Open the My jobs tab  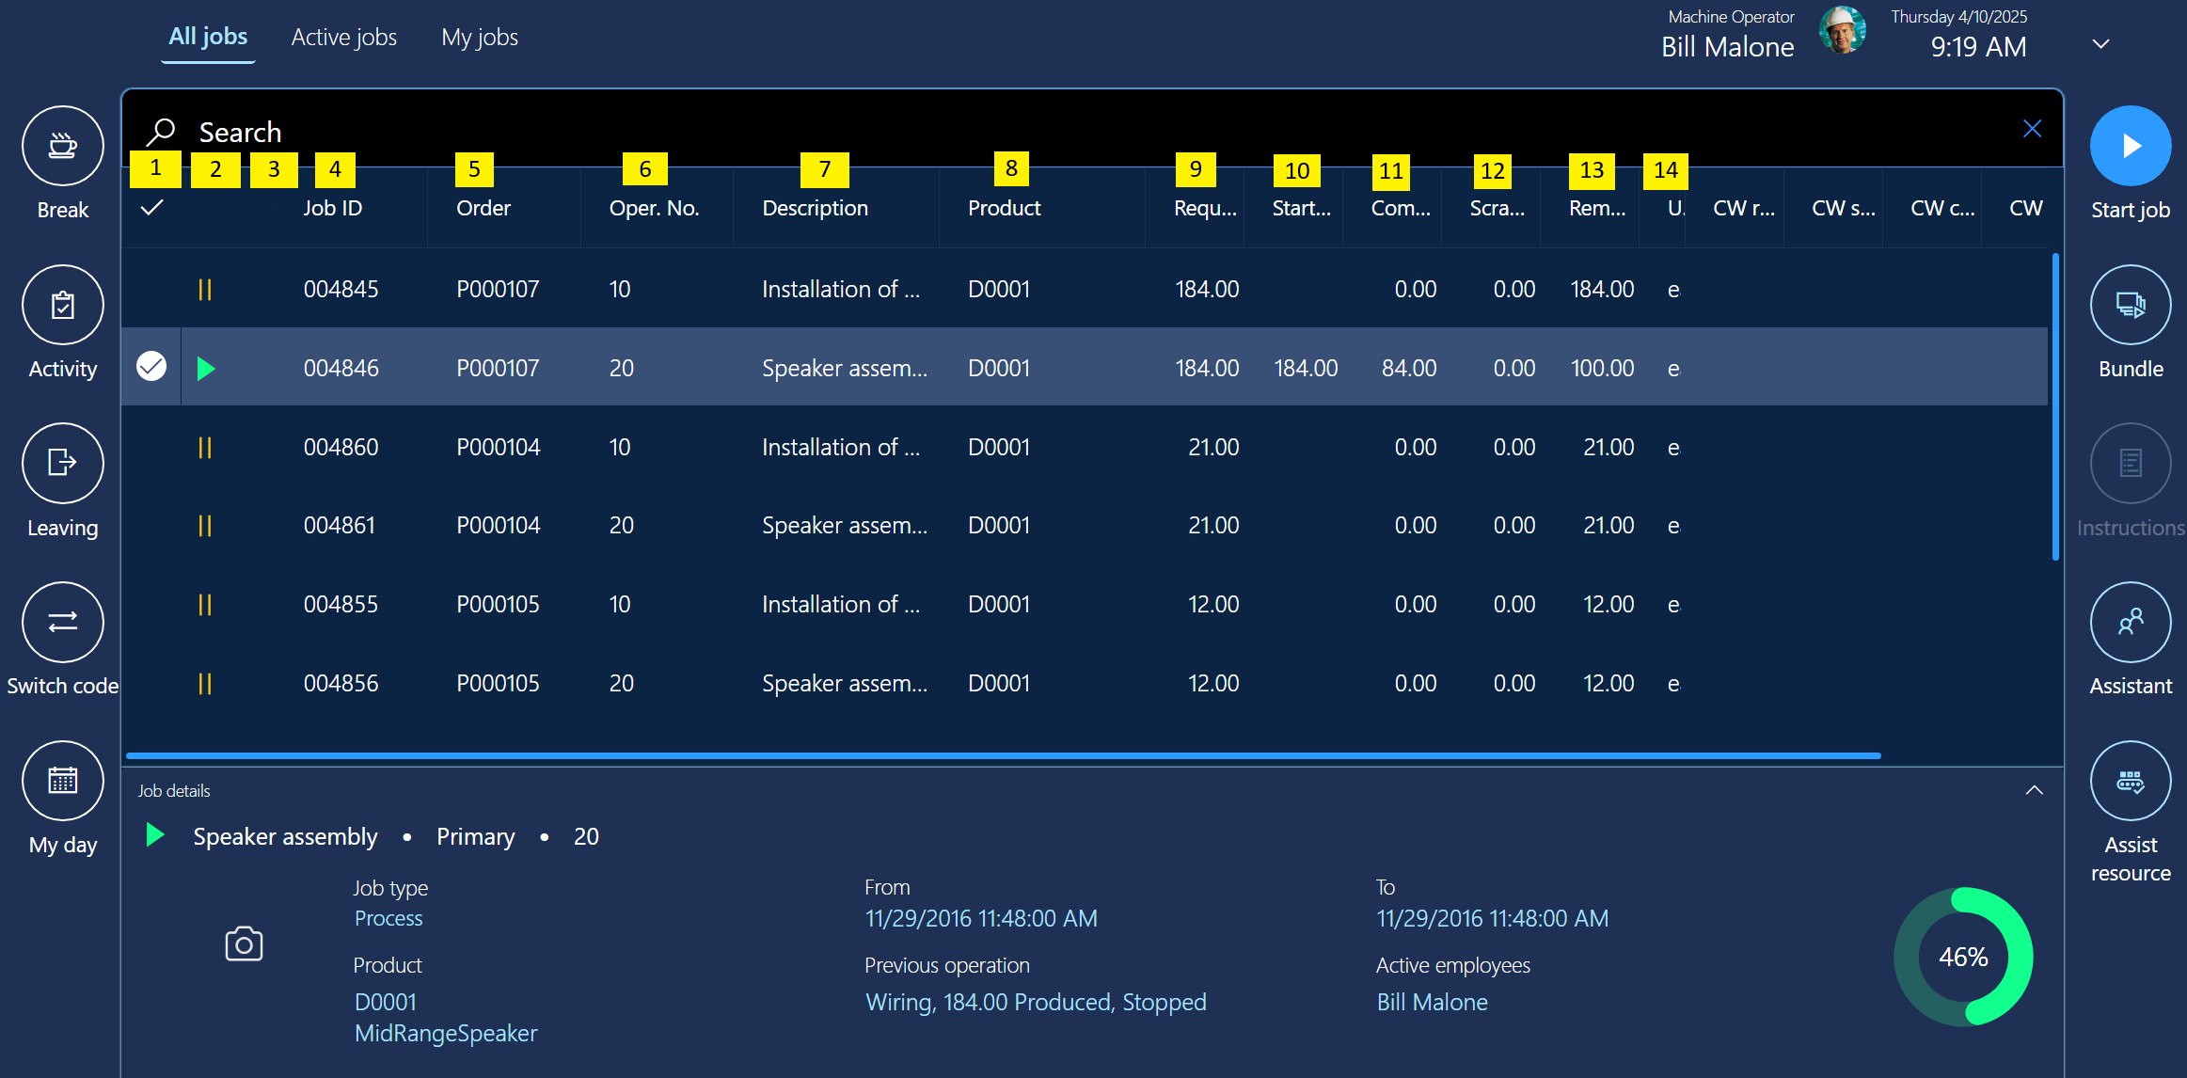click(480, 37)
